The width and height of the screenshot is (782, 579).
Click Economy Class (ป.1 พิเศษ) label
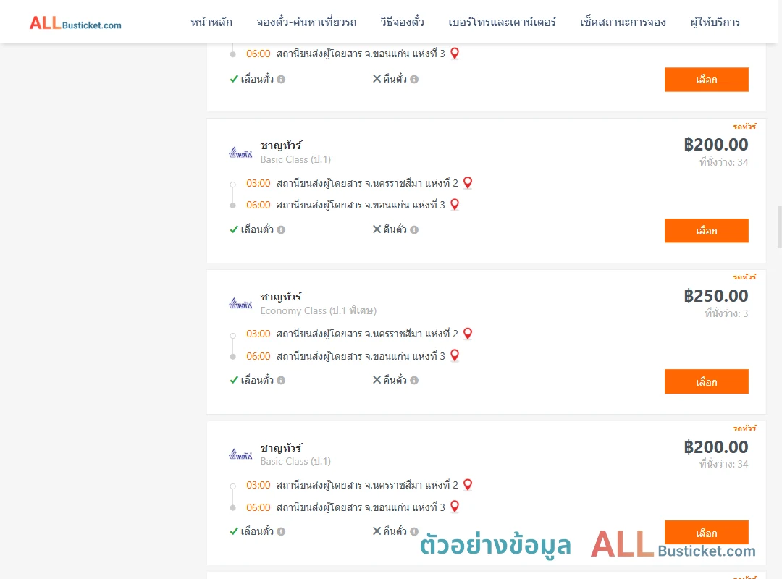pyautogui.click(x=318, y=310)
